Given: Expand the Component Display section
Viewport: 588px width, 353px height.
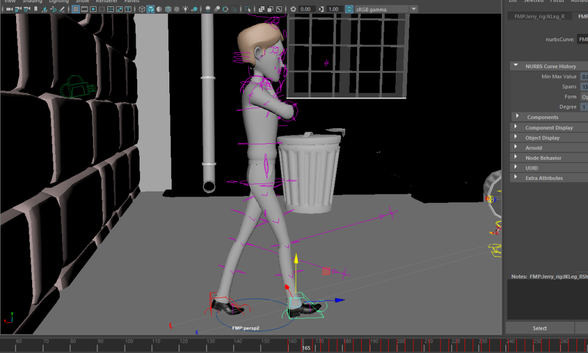Looking at the screenshot, I should pyautogui.click(x=516, y=127).
